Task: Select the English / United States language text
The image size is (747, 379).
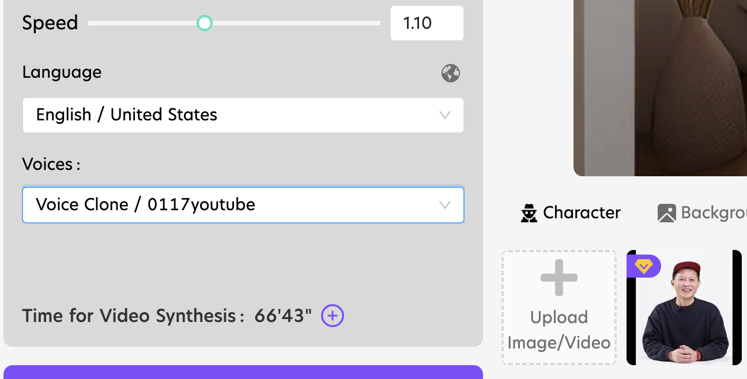Action: pyautogui.click(x=127, y=115)
